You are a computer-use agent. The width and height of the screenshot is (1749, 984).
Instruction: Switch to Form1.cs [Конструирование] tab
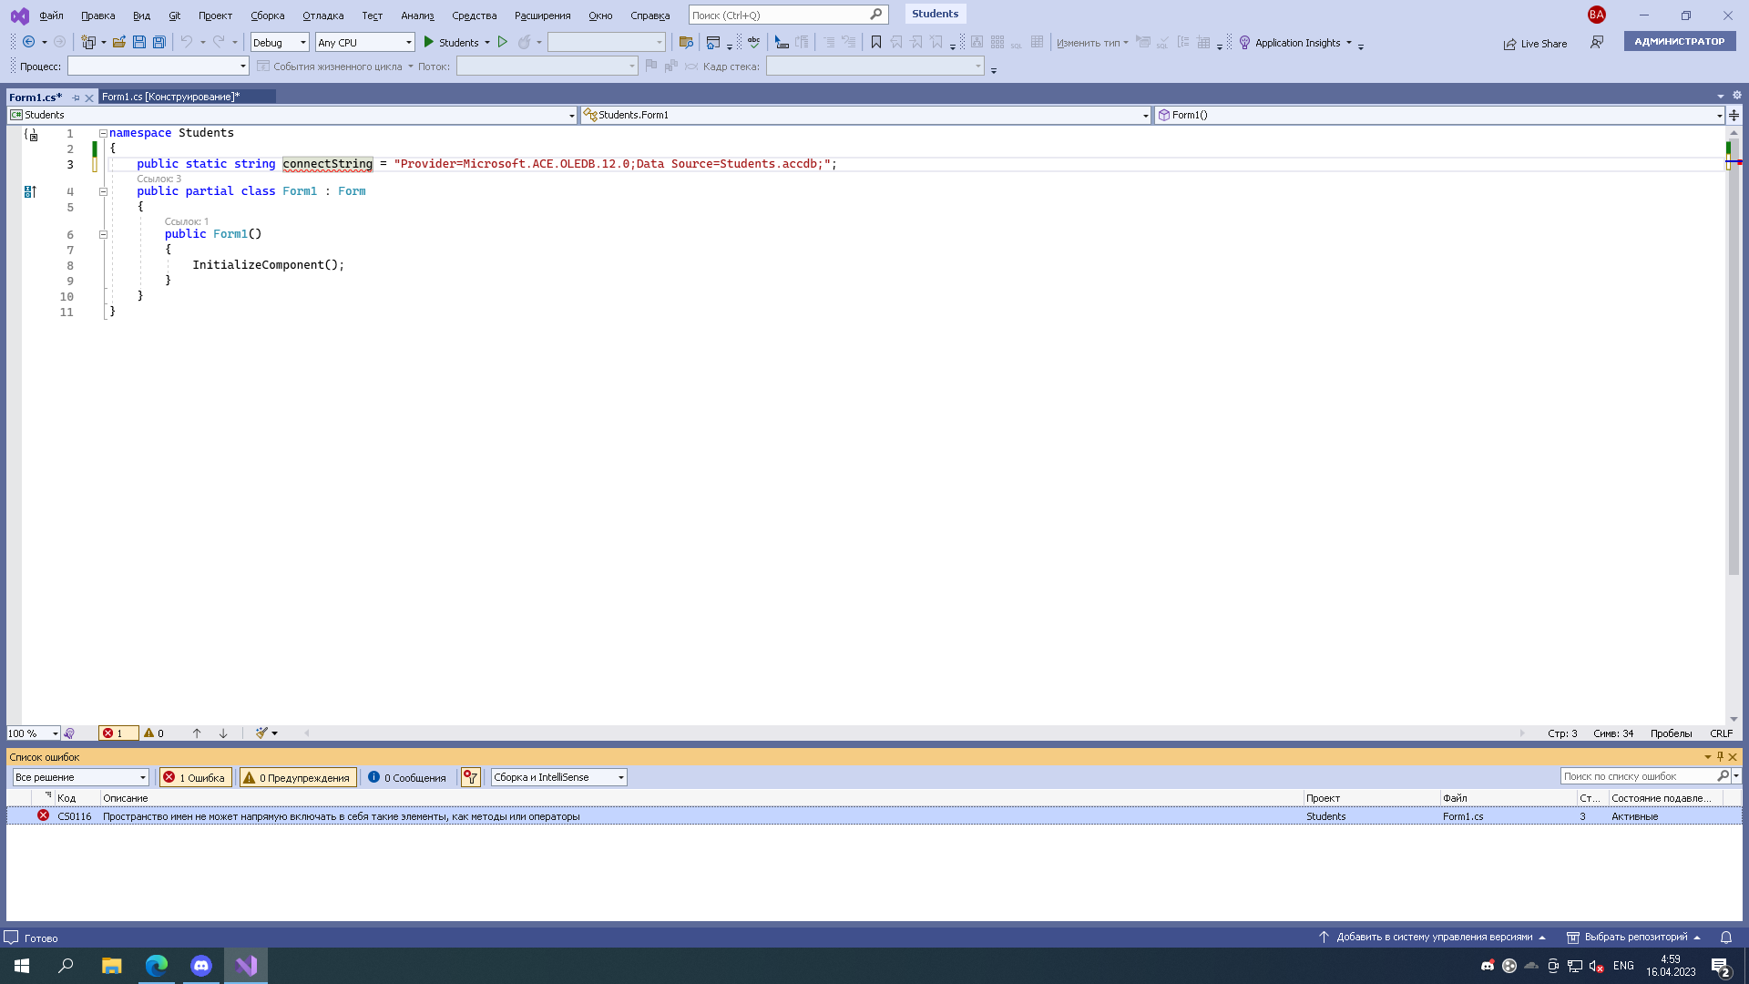click(171, 97)
